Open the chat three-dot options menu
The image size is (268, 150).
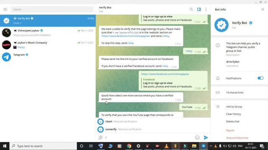206,9
